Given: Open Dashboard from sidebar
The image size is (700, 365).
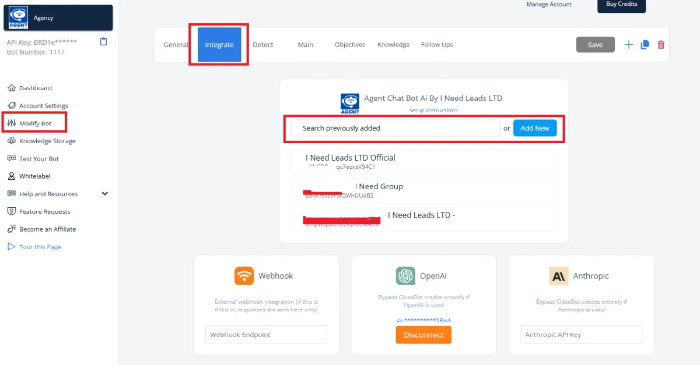Looking at the screenshot, I should [36, 88].
